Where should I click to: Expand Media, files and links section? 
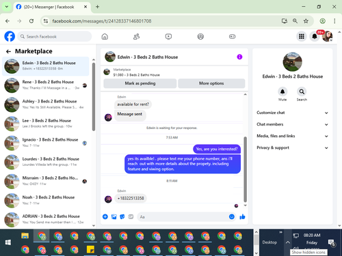(292, 136)
